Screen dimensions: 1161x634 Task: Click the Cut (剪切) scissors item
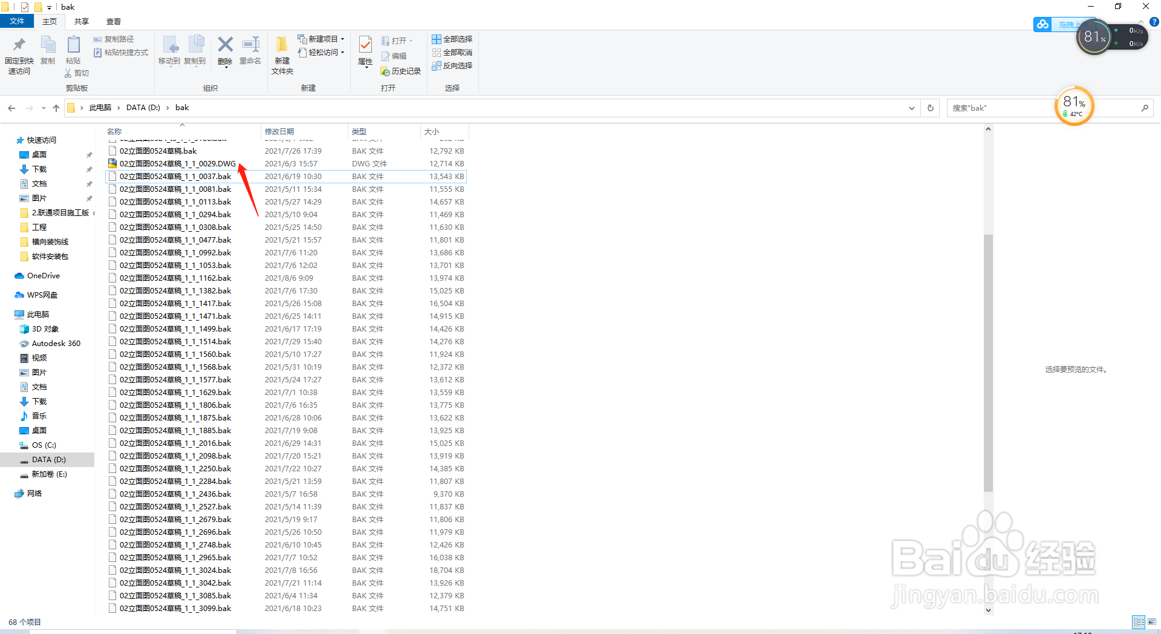click(77, 73)
